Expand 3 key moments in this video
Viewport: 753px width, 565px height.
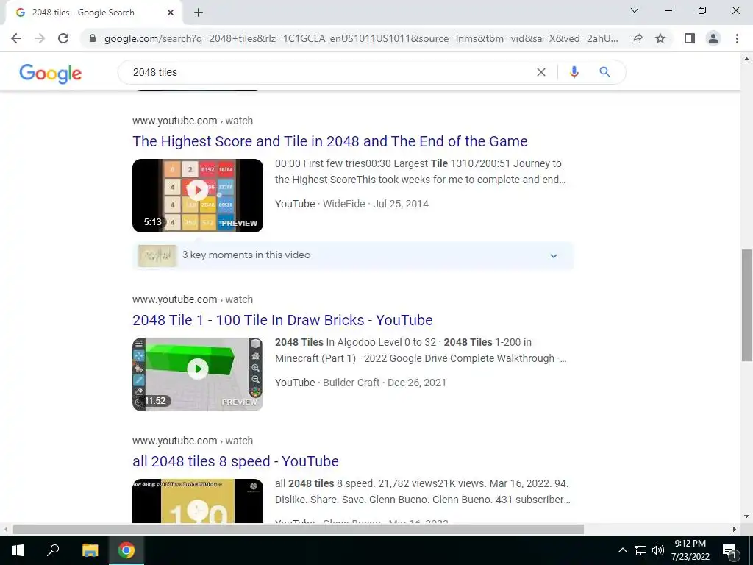pyautogui.click(x=353, y=255)
